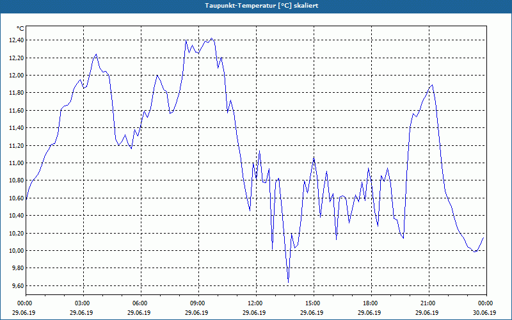Select the 10,60 y-axis value
Screen dimensions: 512x320
(x=17, y=198)
